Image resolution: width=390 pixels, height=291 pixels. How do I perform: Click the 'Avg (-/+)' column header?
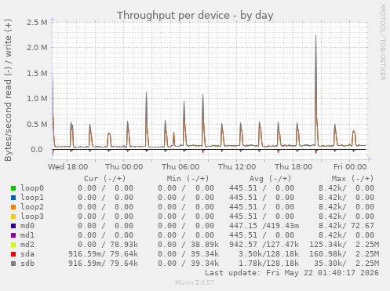click(x=270, y=179)
